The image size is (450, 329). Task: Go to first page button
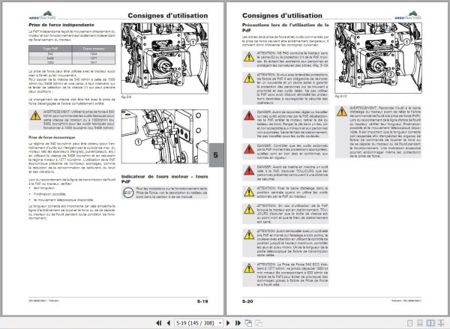point(159,323)
